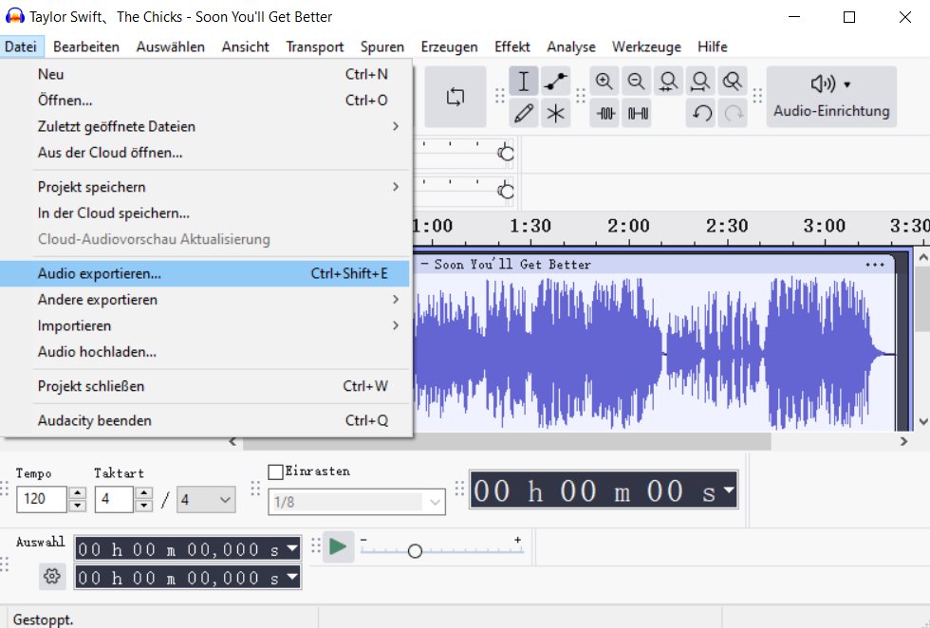
Task: Click the horizontal scrollbar right arrow
Action: [x=903, y=441]
